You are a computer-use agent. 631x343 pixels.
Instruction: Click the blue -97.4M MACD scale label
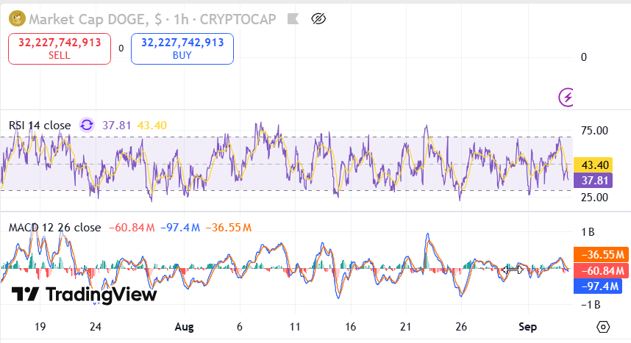point(596,286)
